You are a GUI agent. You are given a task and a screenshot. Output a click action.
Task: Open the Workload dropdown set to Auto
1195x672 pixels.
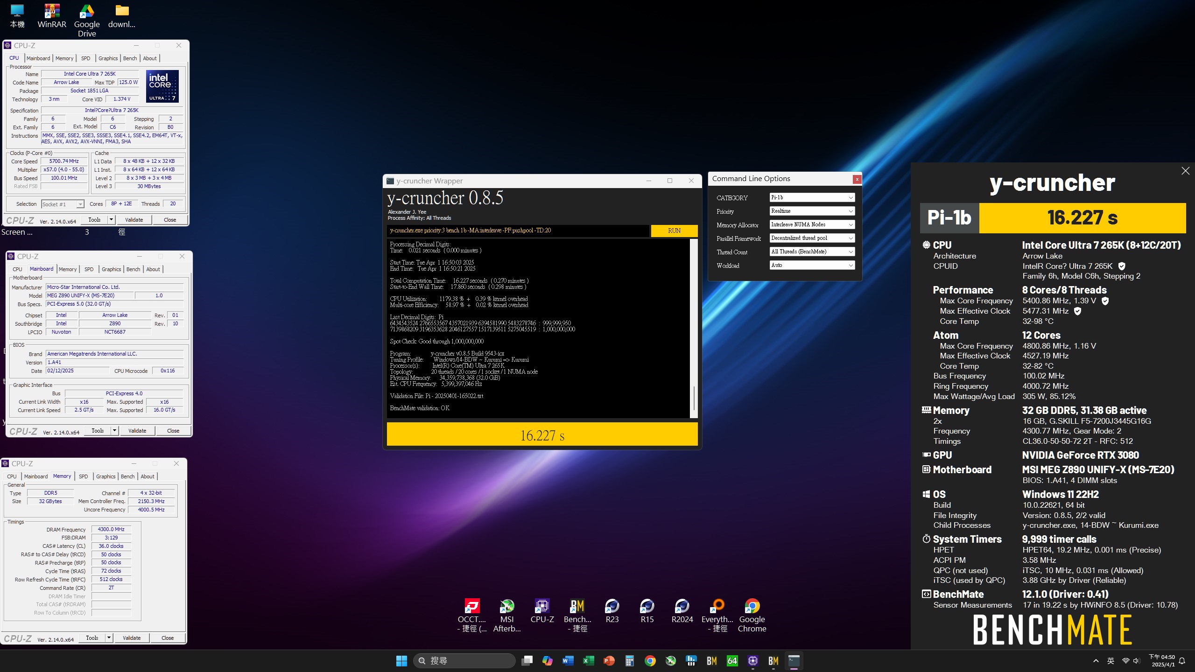pos(812,266)
